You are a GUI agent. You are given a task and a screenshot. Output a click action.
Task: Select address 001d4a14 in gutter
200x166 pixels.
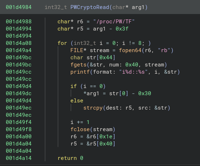19,158
